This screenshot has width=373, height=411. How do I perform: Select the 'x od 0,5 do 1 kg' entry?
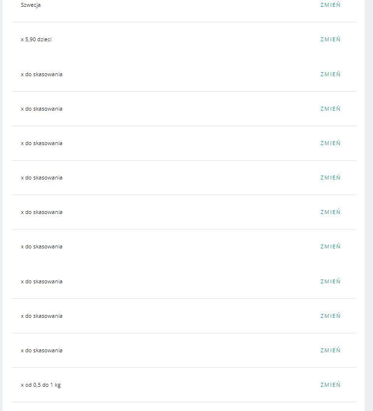click(40, 385)
